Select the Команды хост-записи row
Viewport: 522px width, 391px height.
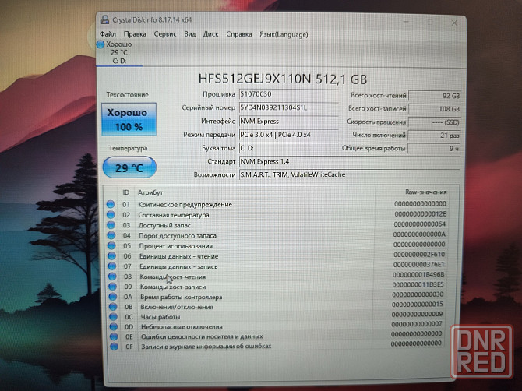(x=277, y=286)
